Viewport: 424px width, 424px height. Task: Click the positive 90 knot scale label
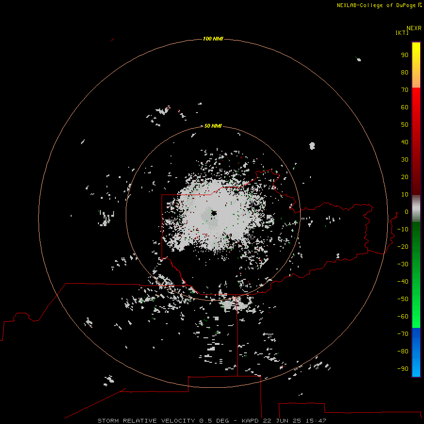(405, 55)
